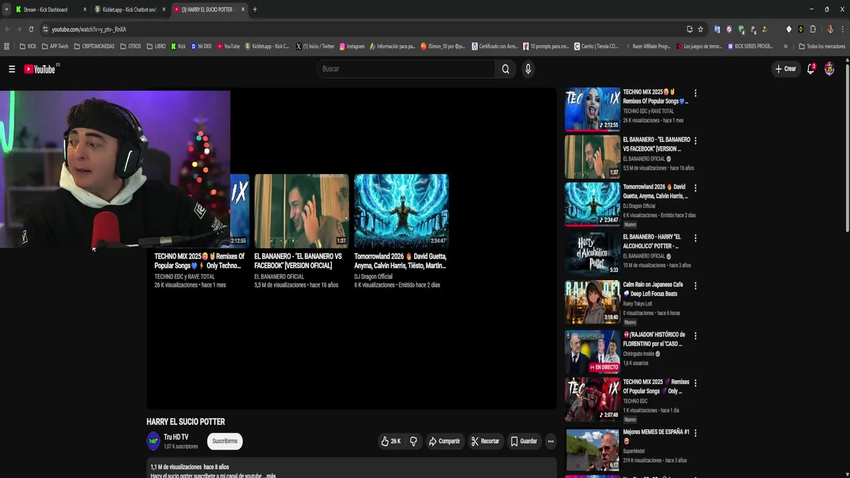Image resolution: width=850 pixels, height=478 pixels.
Task: View site information icon in address bar
Action: 45,29
